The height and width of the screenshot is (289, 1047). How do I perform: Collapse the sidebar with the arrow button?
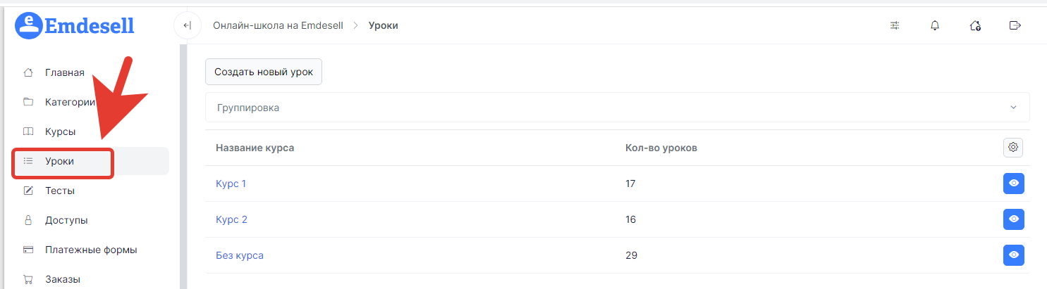click(187, 26)
